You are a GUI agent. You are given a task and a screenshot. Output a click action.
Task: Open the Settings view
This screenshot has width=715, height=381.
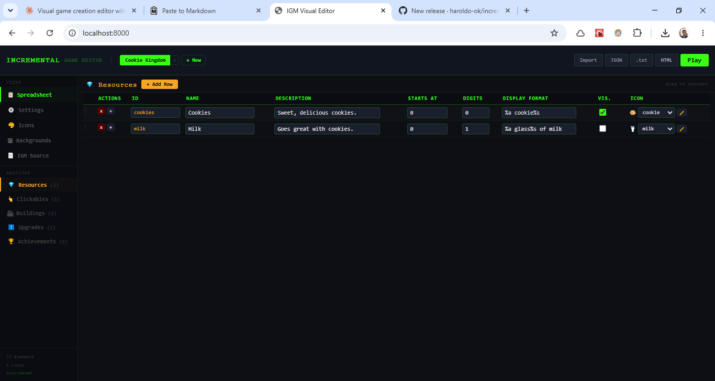click(39, 110)
